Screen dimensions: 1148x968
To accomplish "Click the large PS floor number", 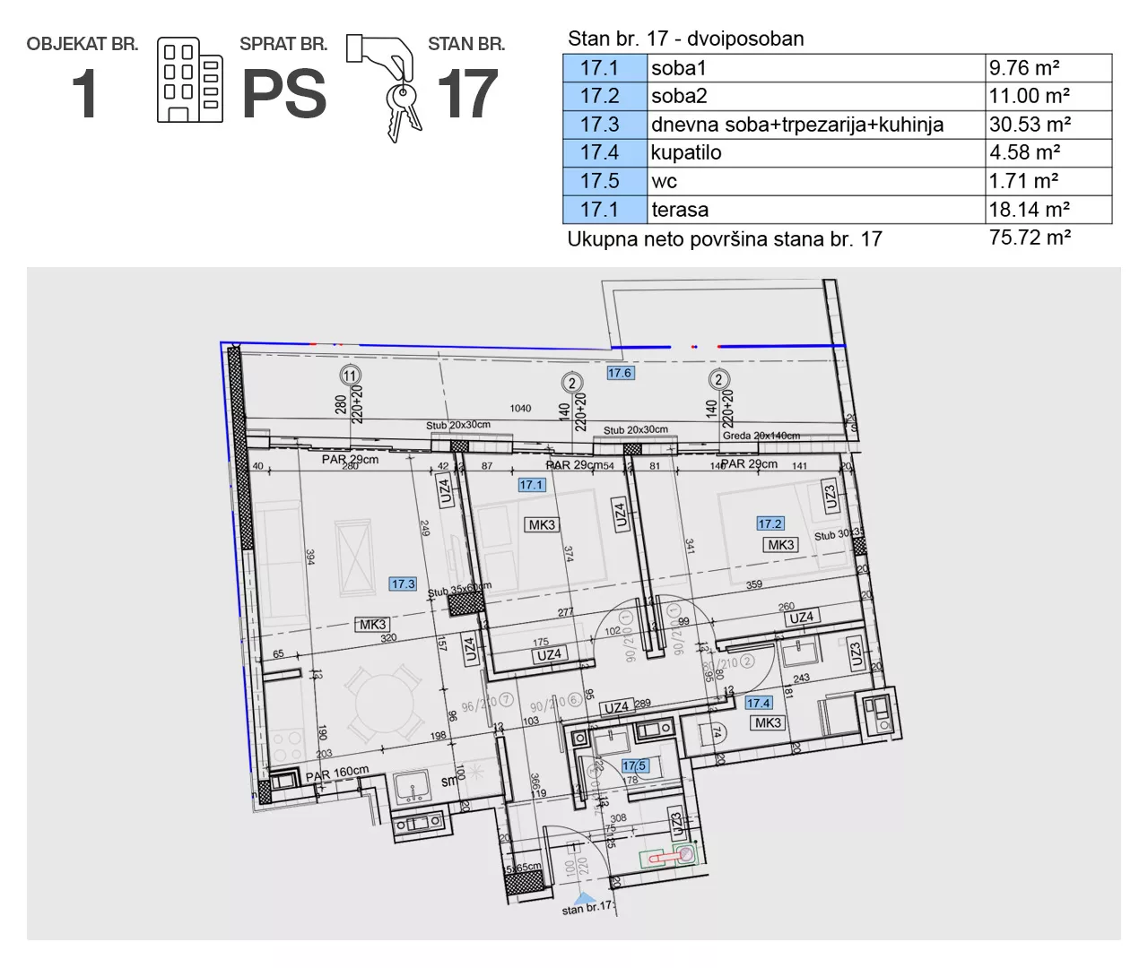I will click(284, 94).
